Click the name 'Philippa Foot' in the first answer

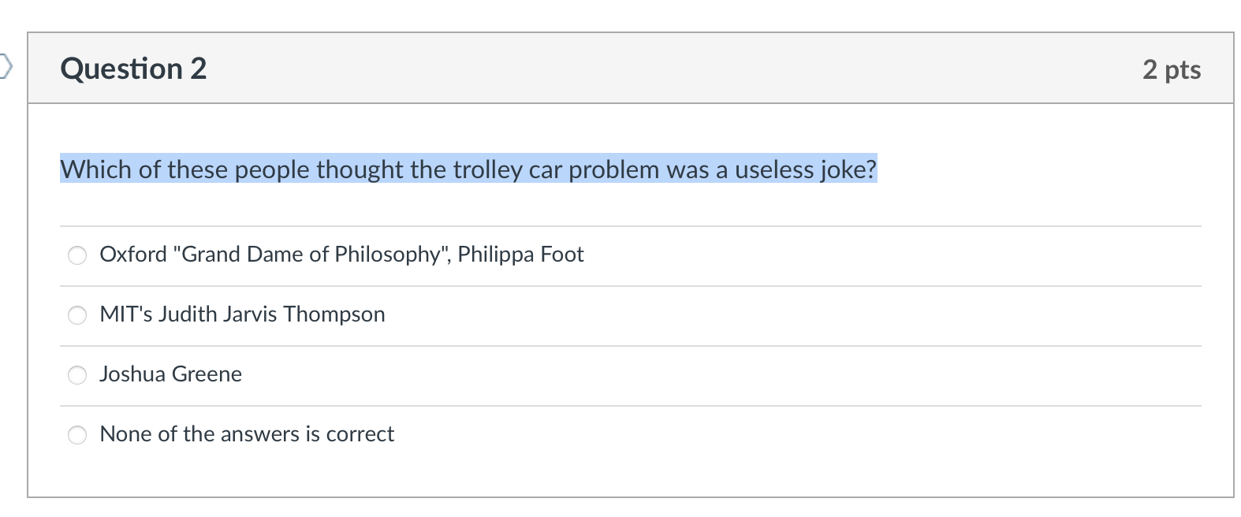pyautogui.click(x=520, y=255)
